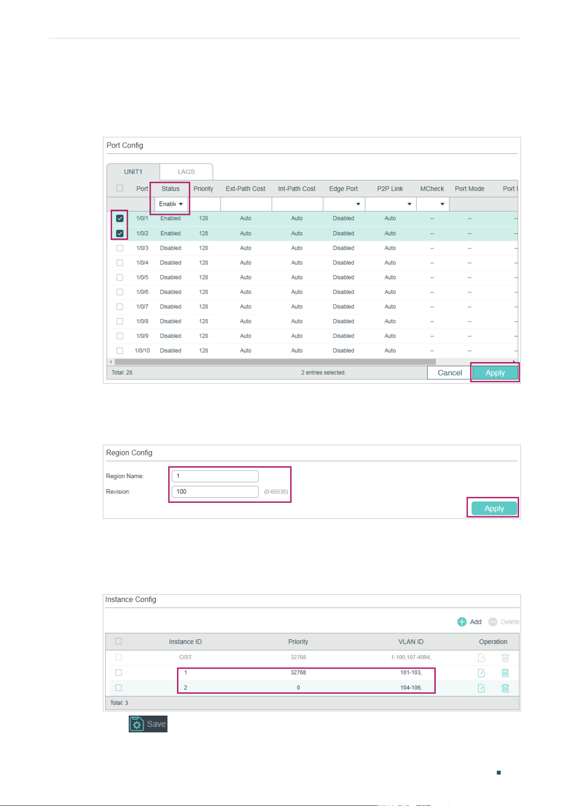Open the Status Enable dropdown

click(171, 204)
